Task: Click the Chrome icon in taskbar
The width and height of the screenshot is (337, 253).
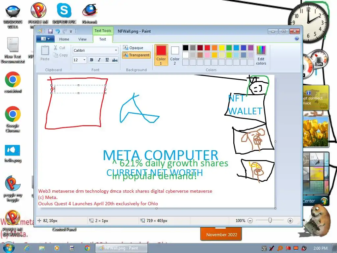Action: pos(87,248)
